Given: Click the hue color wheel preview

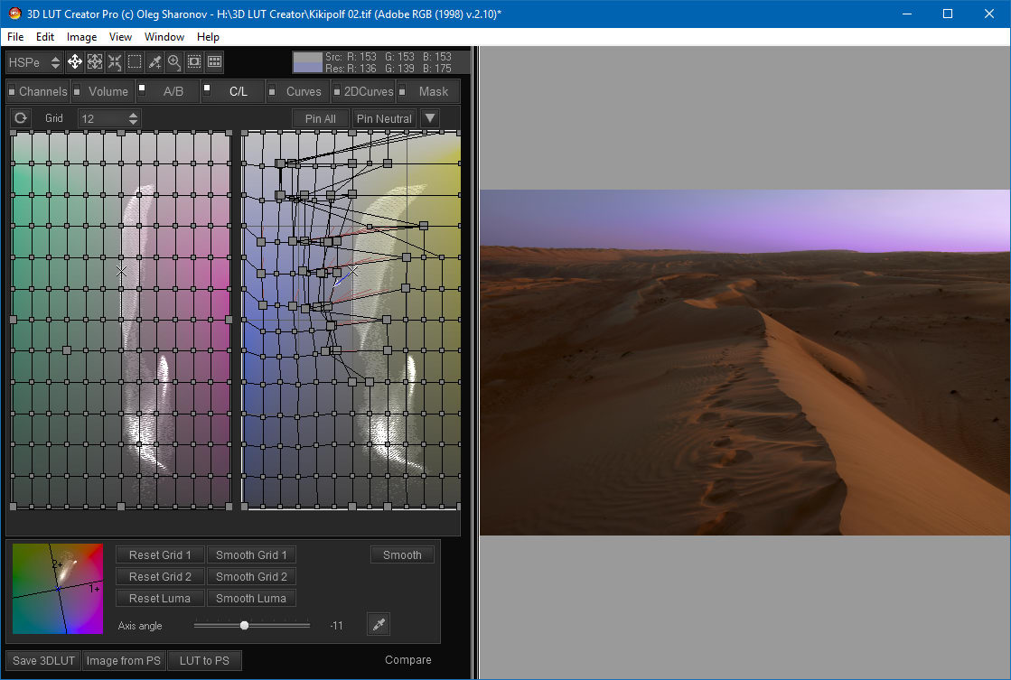Looking at the screenshot, I should 57,589.
